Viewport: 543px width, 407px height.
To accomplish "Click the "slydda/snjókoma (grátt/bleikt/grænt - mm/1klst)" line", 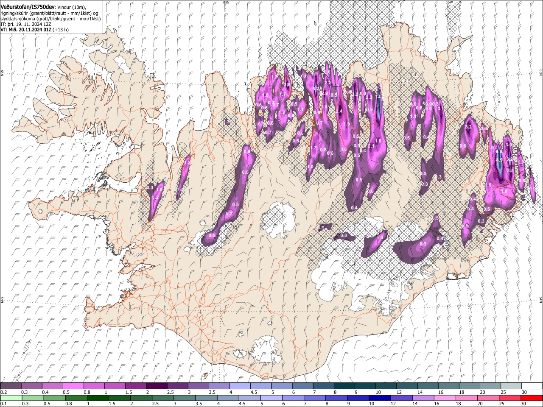I will 50,19.
